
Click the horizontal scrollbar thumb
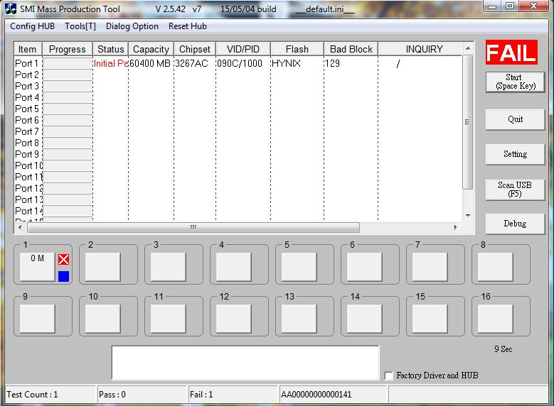pos(193,228)
